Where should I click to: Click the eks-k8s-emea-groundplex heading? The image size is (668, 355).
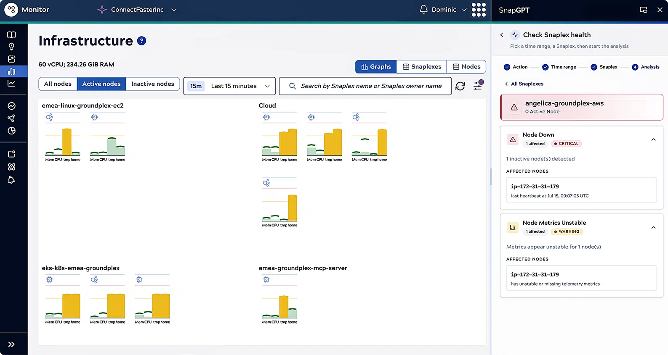click(x=80, y=268)
